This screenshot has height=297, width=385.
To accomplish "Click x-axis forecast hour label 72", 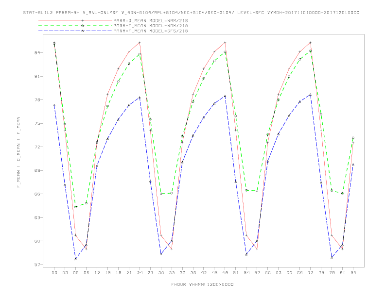I will (311, 273).
